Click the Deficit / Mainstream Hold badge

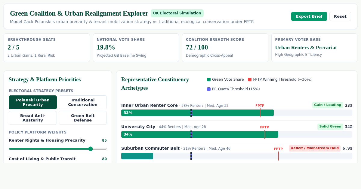[x=315, y=148]
